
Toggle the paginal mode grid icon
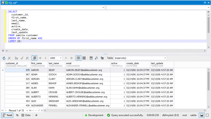point(35,58)
